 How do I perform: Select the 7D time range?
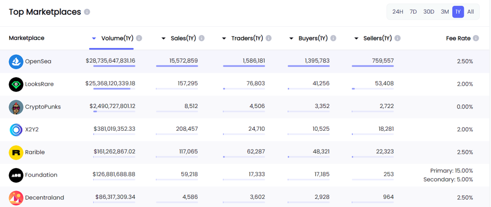[x=413, y=12]
